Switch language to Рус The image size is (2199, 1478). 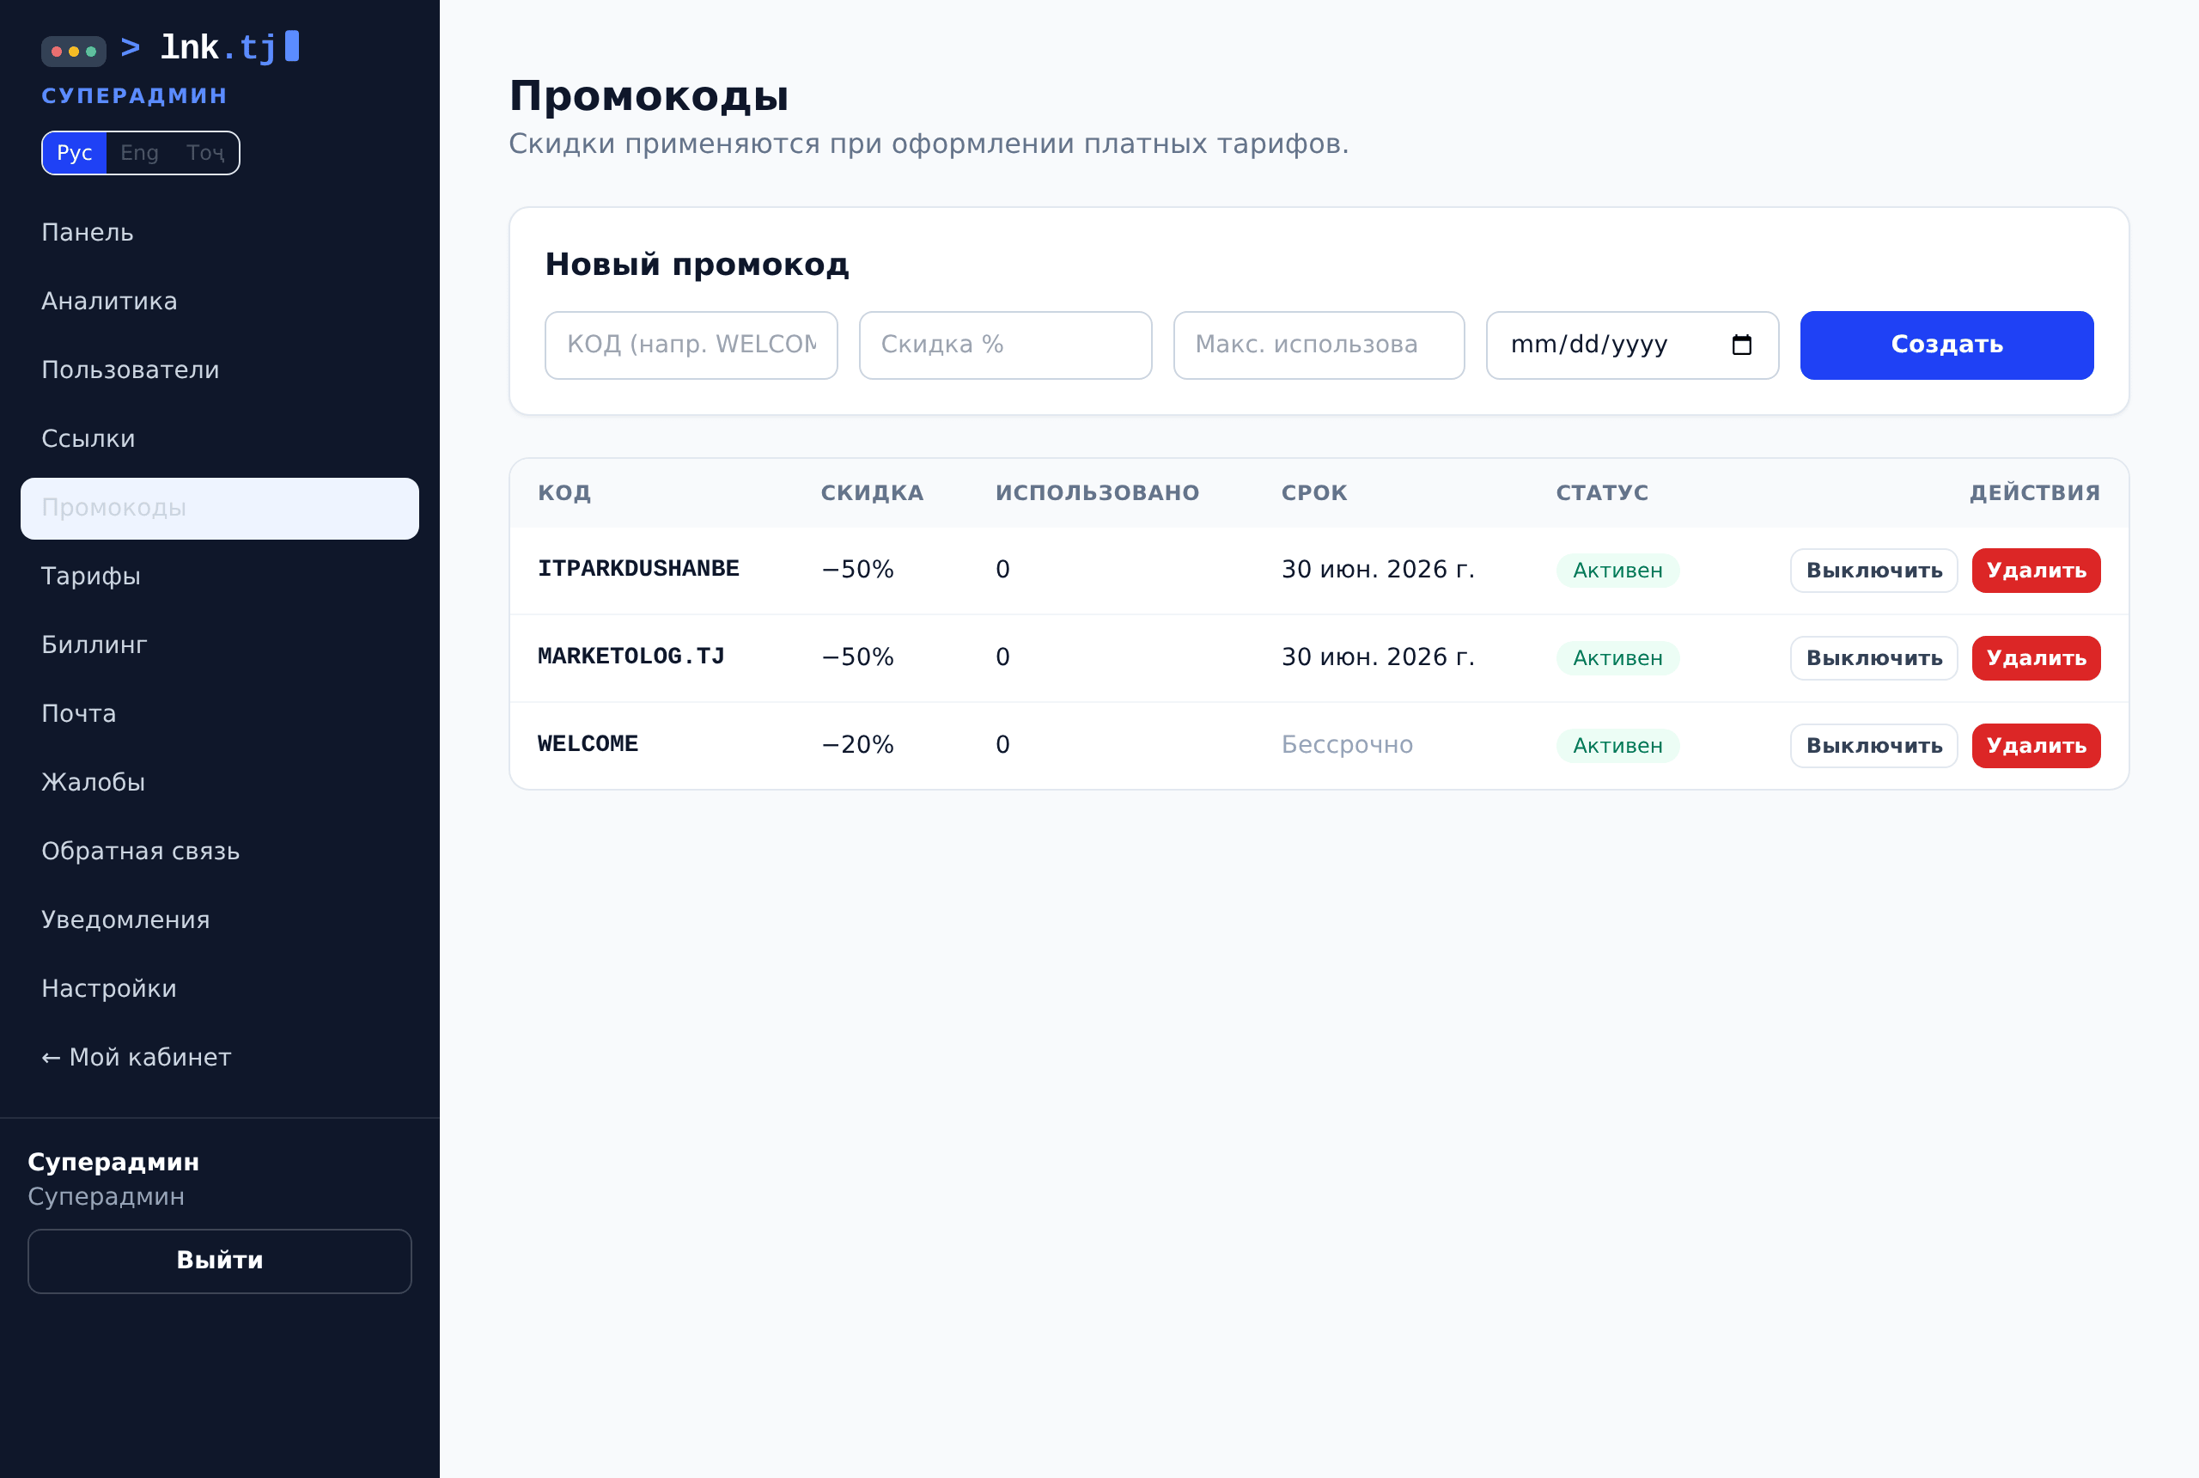pos(75,153)
